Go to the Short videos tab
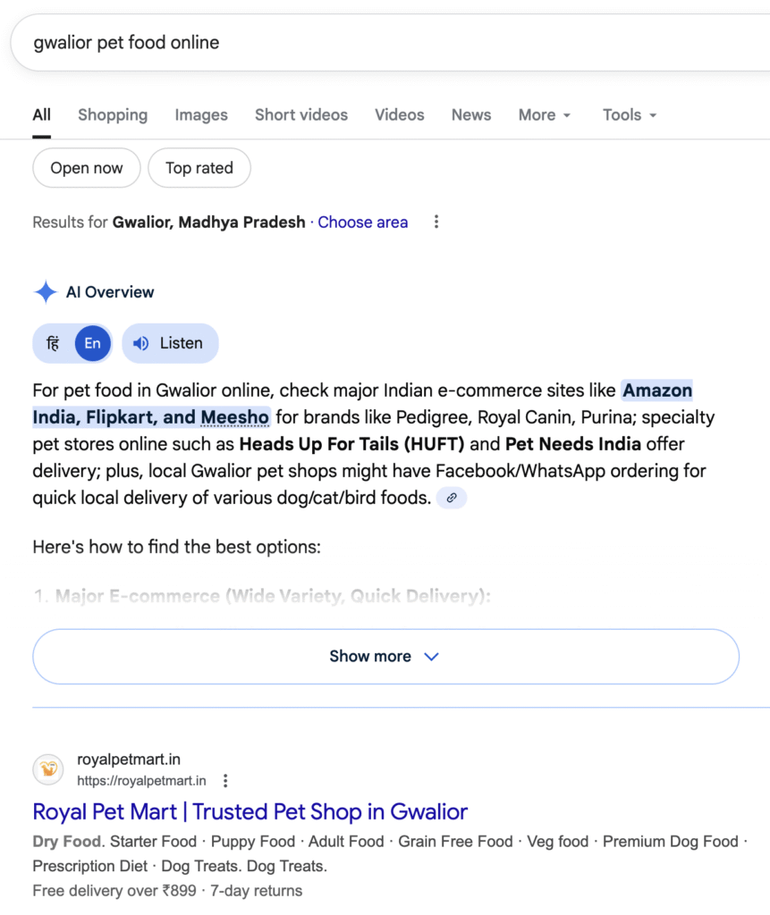This screenshot has height=915, width=770. point(301,114)
